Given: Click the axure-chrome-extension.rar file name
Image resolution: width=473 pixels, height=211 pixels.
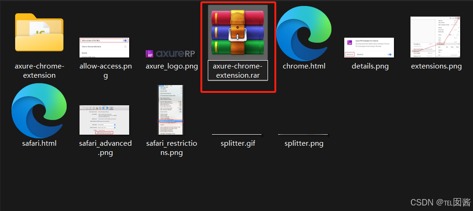Looking at the screenshot, I should 238,71.
